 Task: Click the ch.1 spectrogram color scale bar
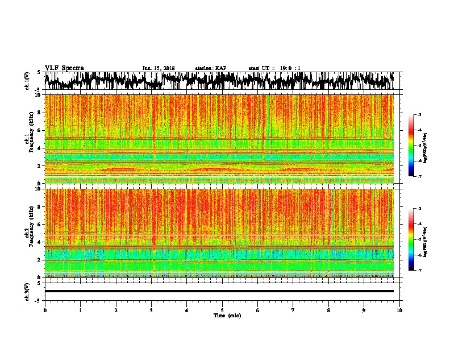point(411,145)
